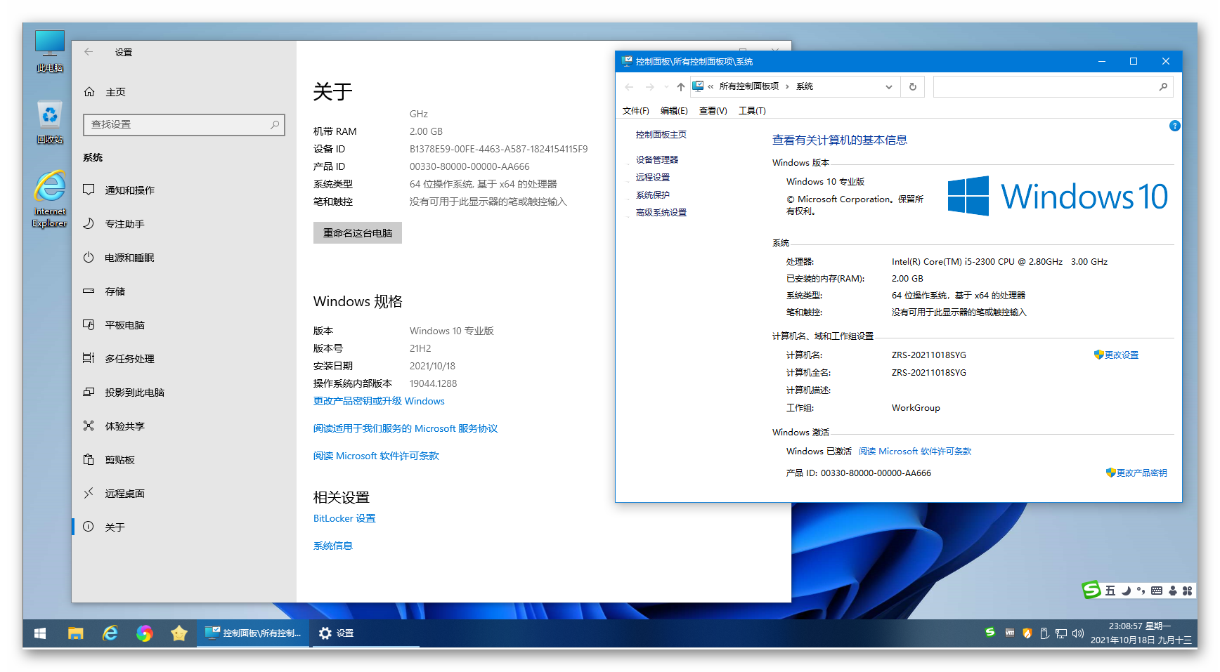
Task: Click 远程设置 link in Control Panel
Action: (x=653, y=178)
